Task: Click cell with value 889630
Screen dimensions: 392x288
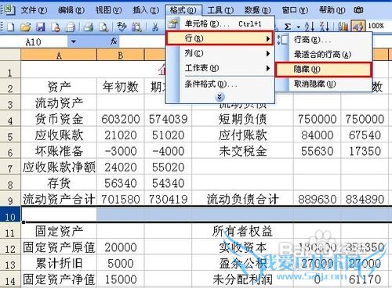Action: coord(317,199)
